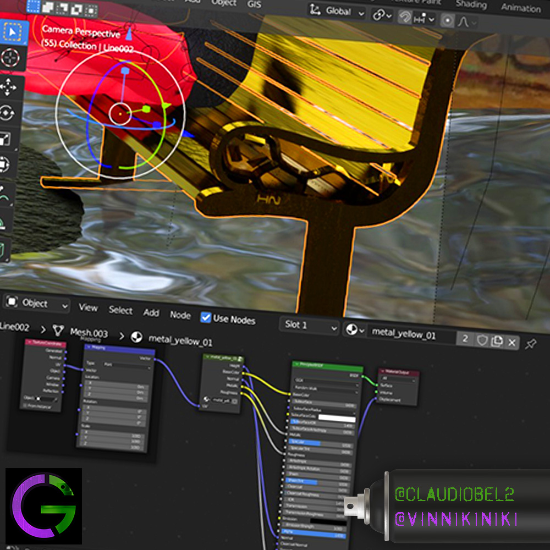Select the Mapping node header

click(119, 348)
